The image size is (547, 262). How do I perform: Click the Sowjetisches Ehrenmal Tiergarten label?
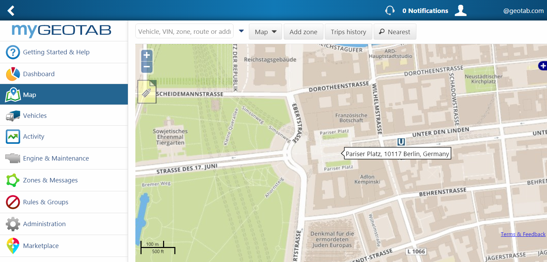[170, 137]
